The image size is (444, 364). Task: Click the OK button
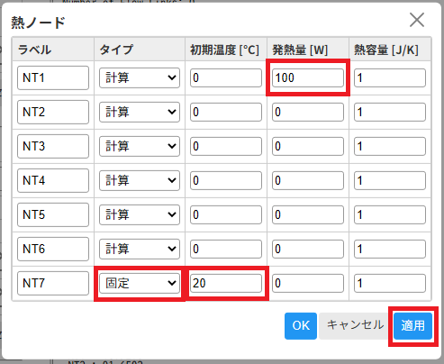coord(301,326)
